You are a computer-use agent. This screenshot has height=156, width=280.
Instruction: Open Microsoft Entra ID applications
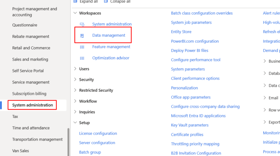click(198, 116)
